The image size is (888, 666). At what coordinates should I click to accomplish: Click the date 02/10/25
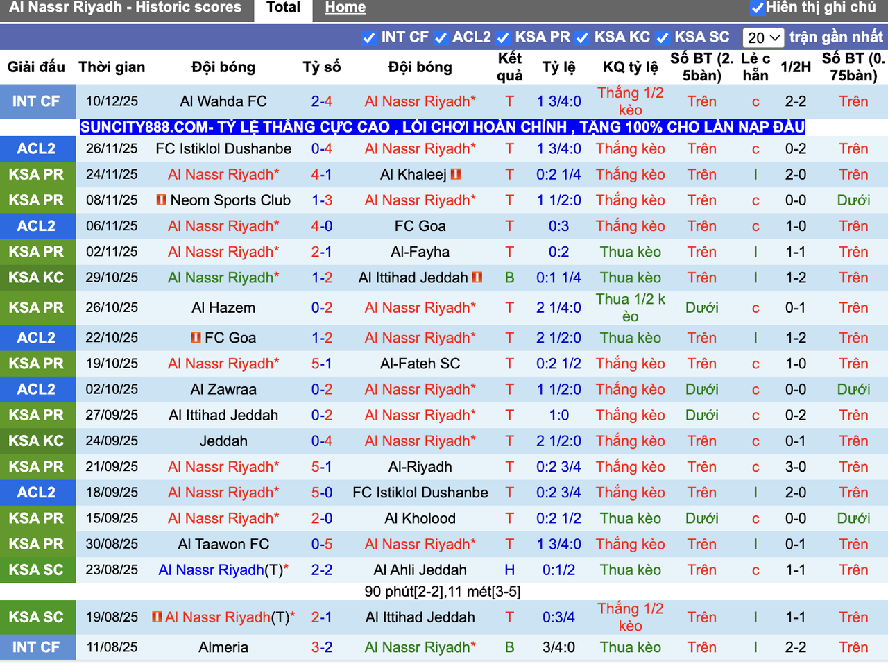point(112,389)
